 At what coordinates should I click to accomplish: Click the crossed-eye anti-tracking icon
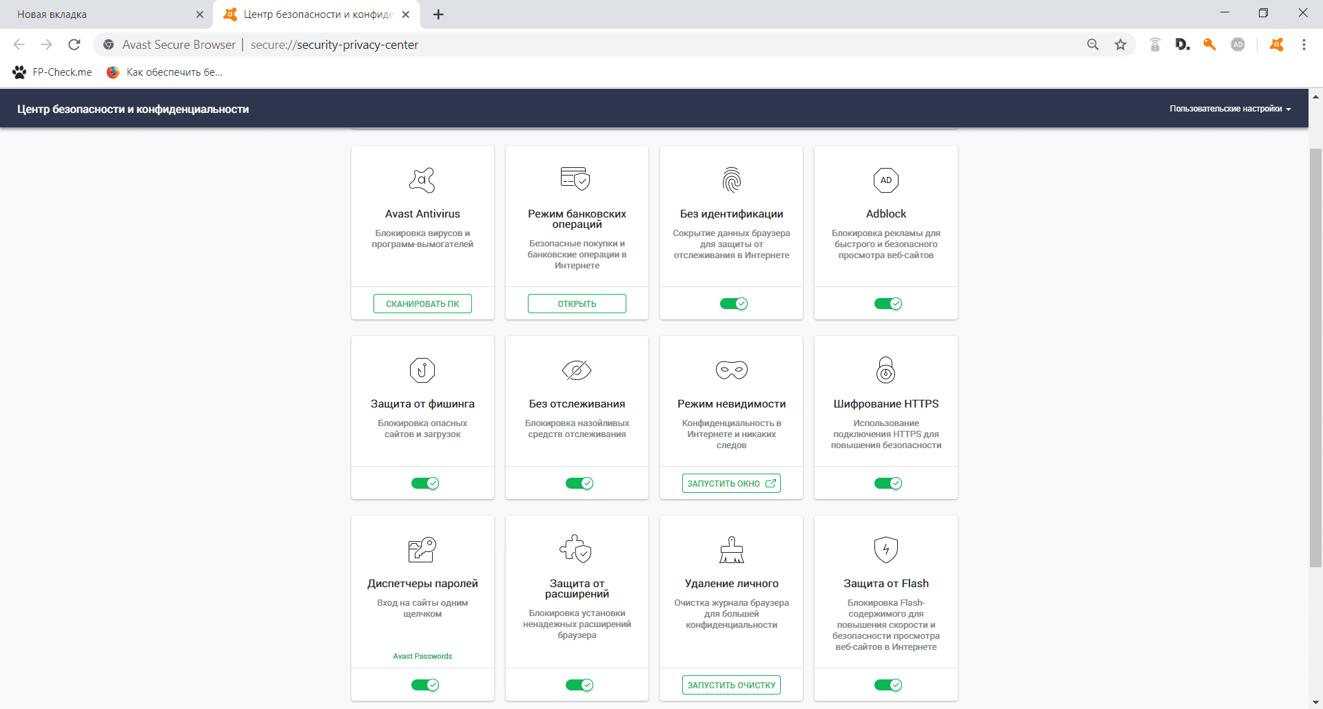[x=577, y=370]
